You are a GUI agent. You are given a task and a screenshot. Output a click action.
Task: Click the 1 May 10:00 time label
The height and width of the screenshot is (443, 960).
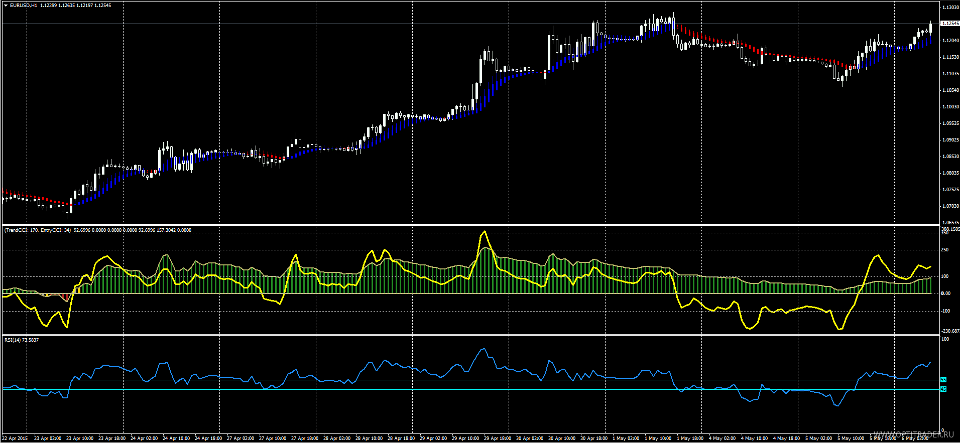658,438
